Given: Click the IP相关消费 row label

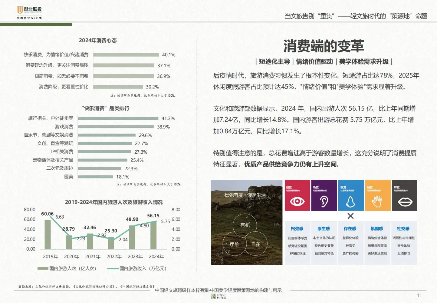Looking at the screenshot, I should point(62,151).
